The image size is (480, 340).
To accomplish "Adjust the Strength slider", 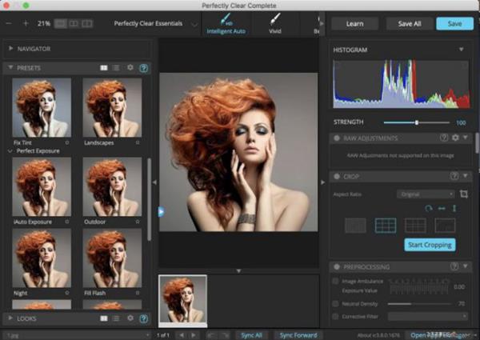I will coord(417,122).
